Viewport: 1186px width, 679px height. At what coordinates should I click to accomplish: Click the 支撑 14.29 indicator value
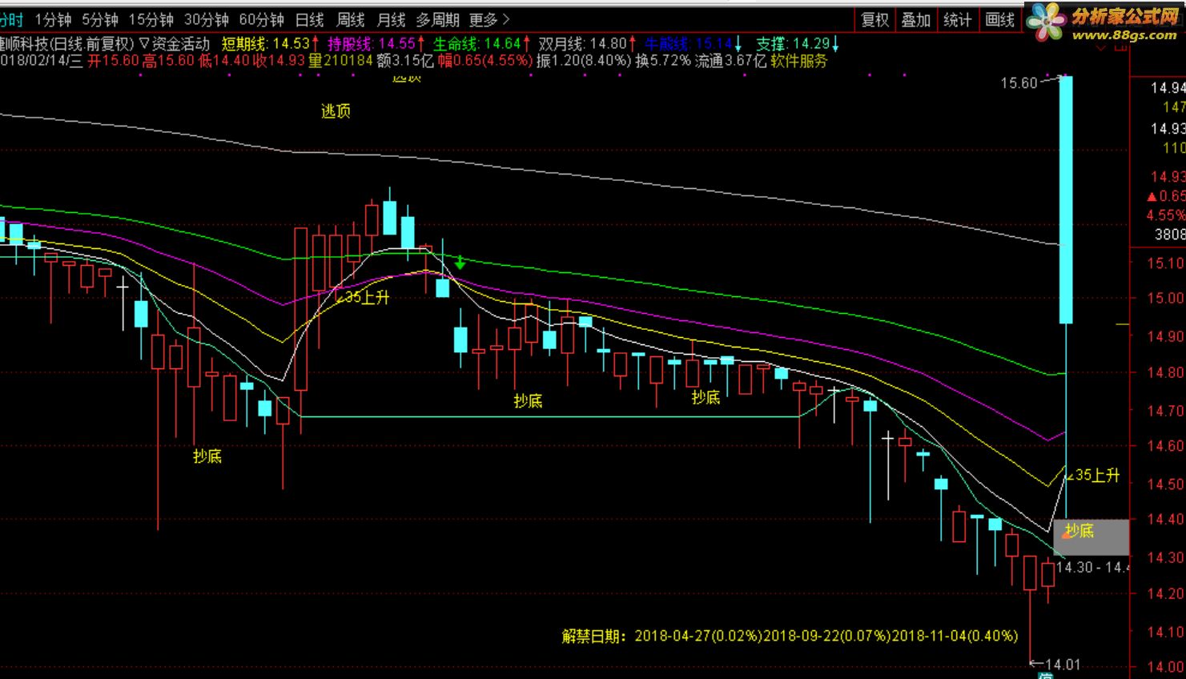coord(798,44)
